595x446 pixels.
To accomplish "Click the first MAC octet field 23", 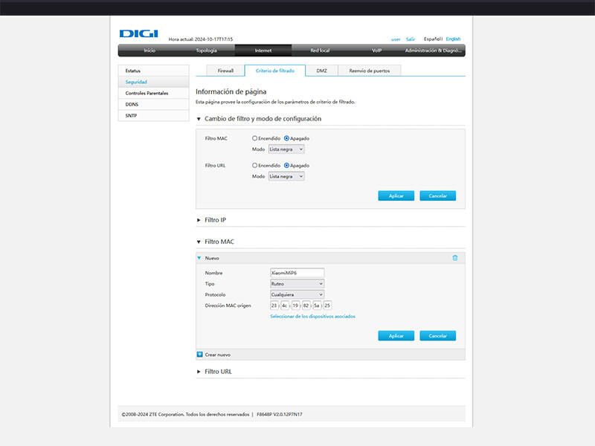I will (274, 306).
